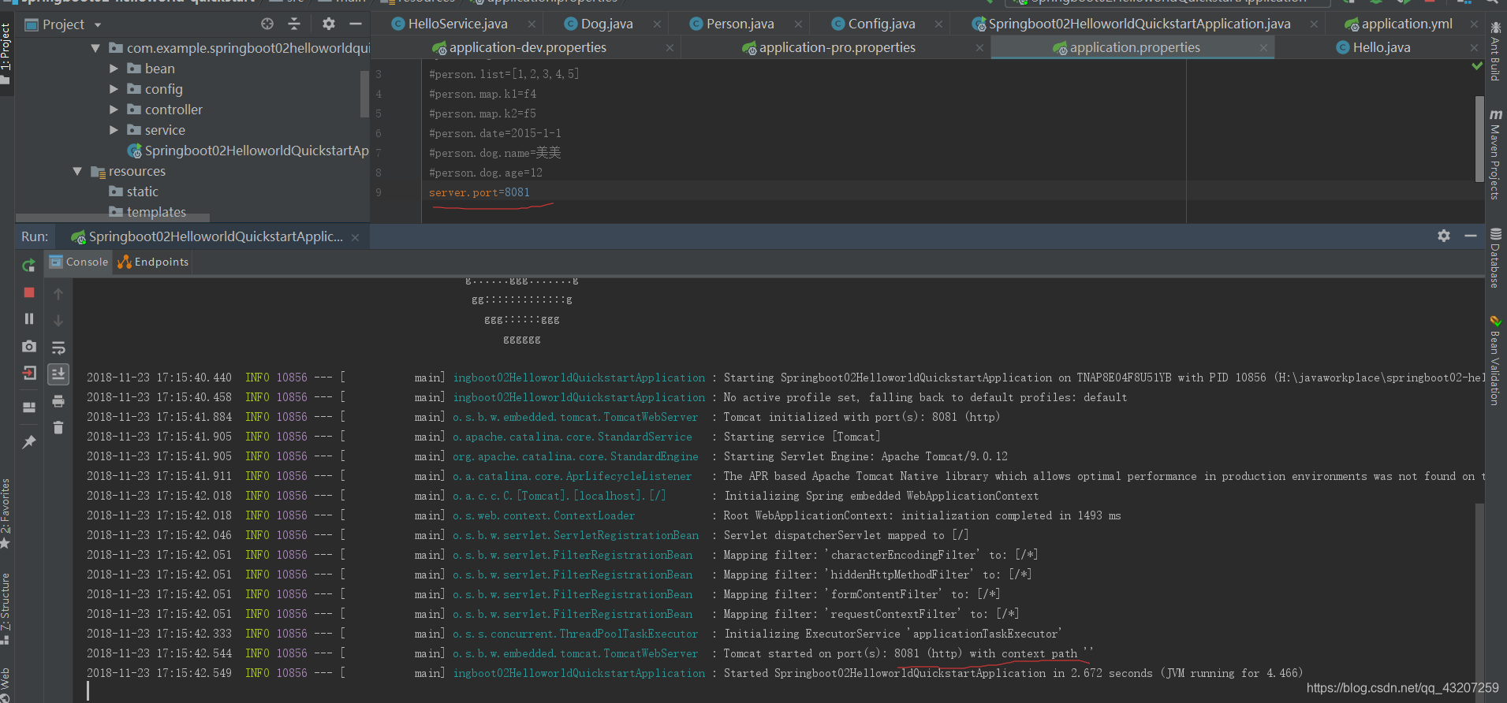1507x703 pixels.
Task: Select the Console tab
Action: coord(79,262)
